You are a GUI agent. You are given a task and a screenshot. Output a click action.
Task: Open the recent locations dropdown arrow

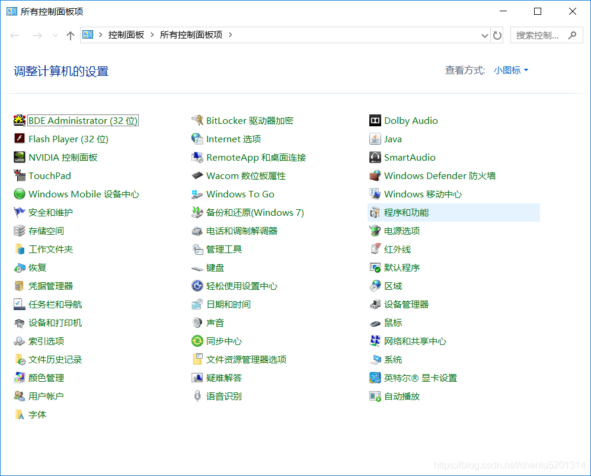55,36
